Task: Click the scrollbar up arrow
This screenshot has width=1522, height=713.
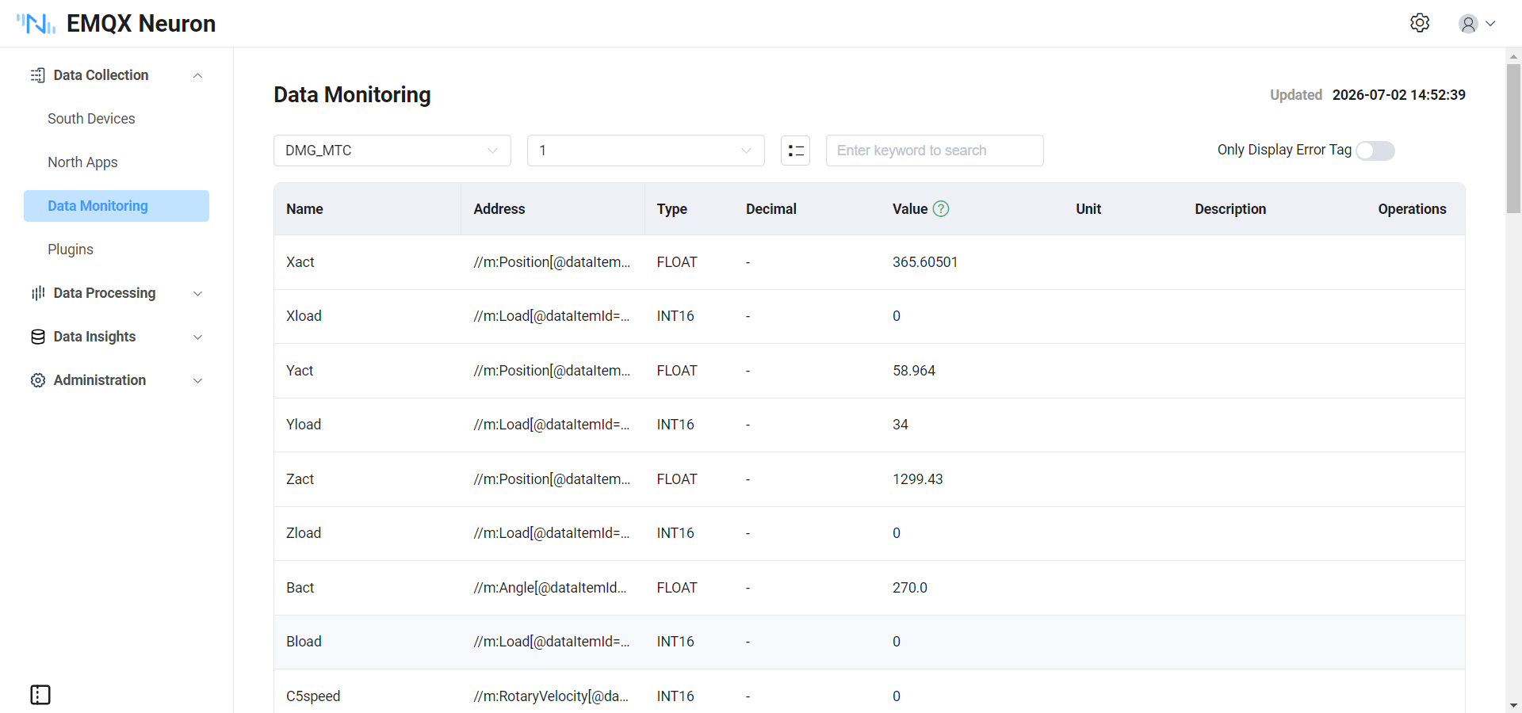Action: point(1513,56)
